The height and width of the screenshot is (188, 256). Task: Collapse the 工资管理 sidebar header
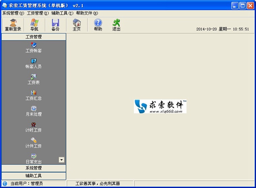tap(33, 37)
